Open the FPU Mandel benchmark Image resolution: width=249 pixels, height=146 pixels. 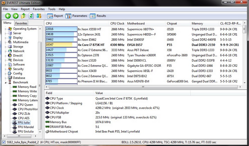click(24, 127)
